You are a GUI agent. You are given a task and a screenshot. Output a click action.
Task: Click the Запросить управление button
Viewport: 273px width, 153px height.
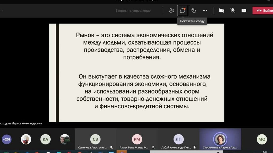(133, 11)
